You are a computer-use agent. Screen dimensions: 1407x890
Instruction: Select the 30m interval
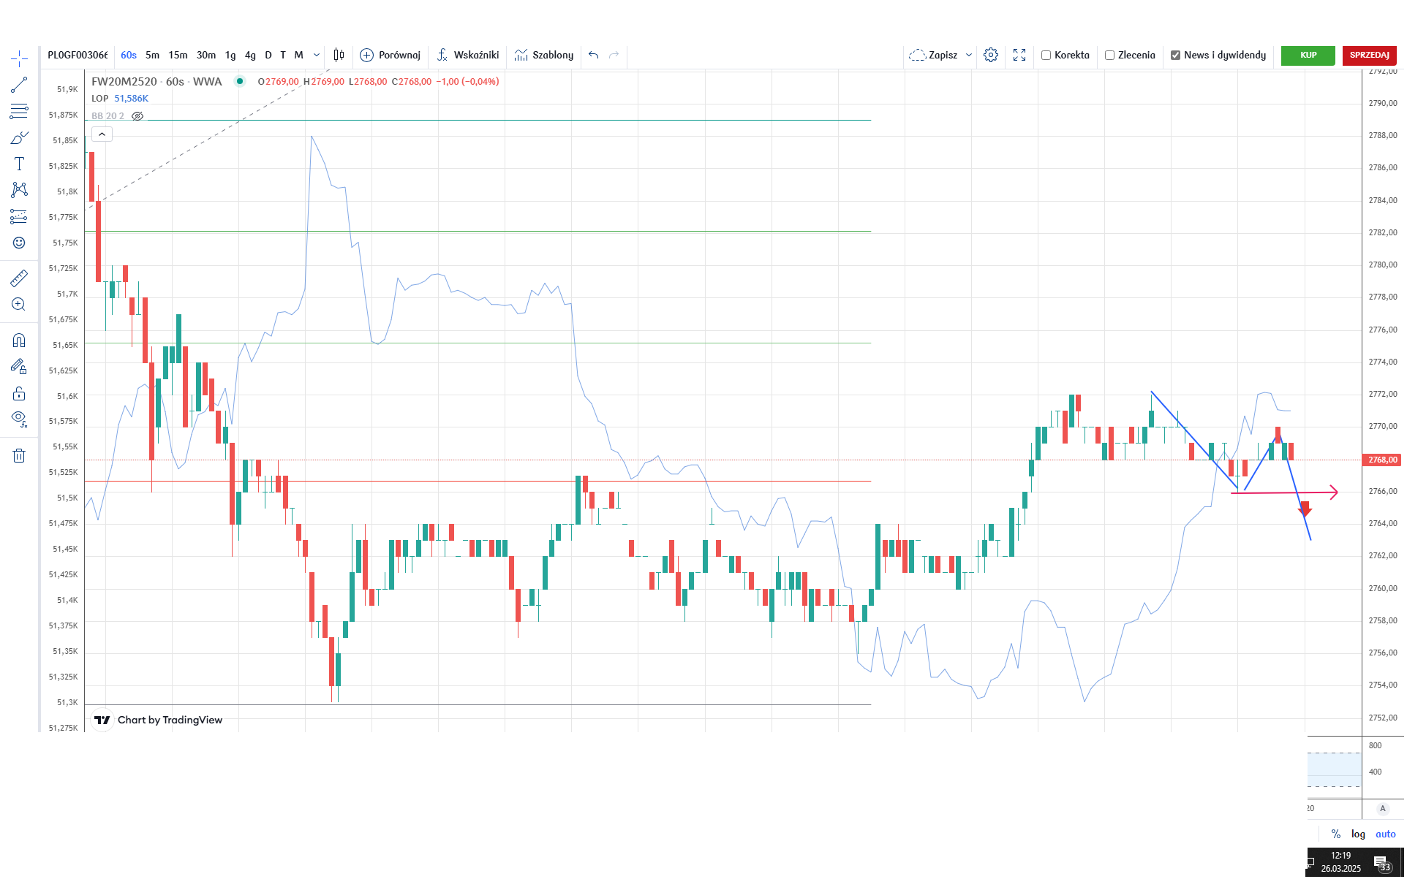pyautogui.click(x=206, y=55)
